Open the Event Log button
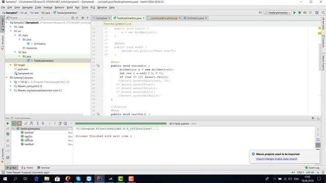 pyautogui.click(x=312, y=168)
